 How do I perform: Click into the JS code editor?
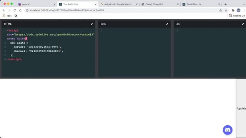point(210,53)
